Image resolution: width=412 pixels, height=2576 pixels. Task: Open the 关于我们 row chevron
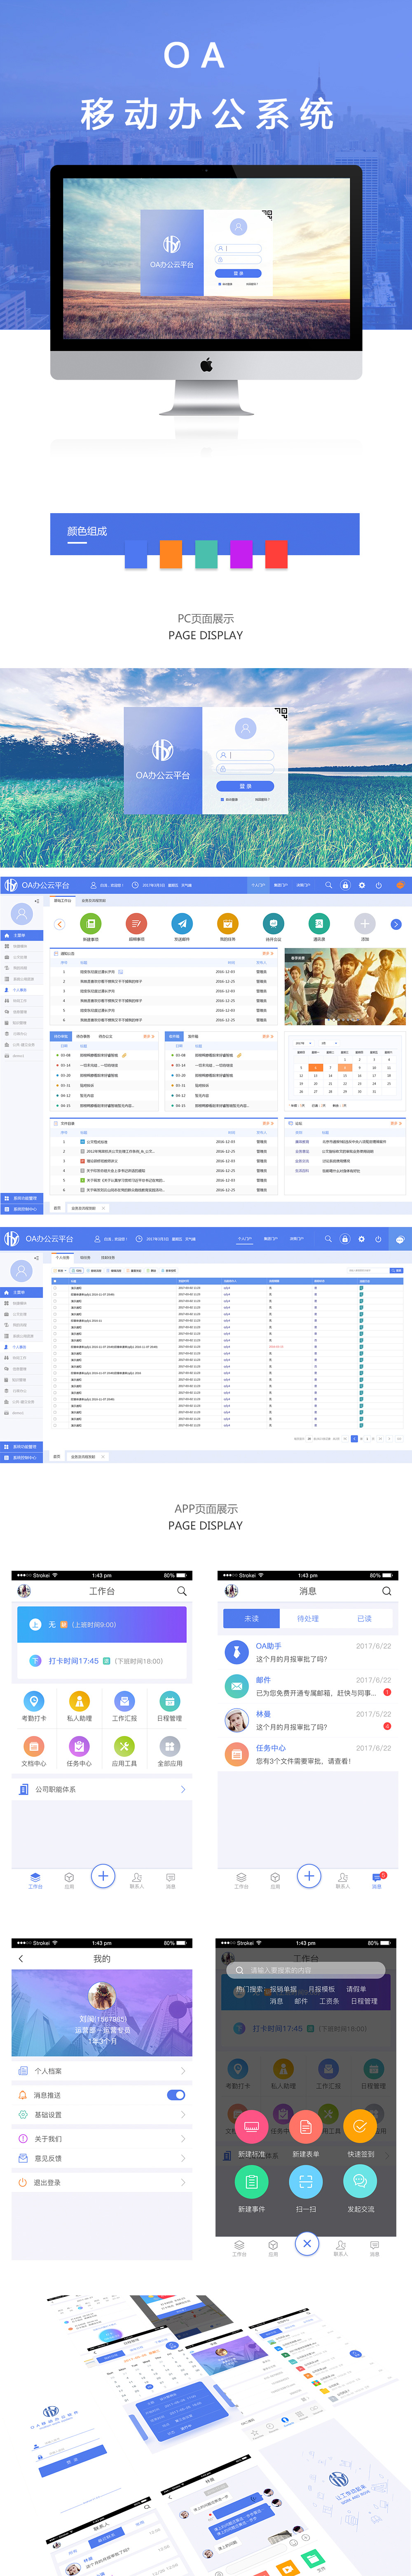pos(183,2139)
